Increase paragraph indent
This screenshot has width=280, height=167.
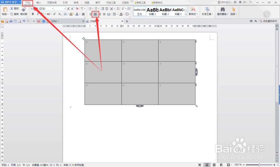[107, 9]
